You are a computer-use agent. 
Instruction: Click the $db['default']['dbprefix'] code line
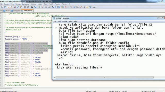21,55
